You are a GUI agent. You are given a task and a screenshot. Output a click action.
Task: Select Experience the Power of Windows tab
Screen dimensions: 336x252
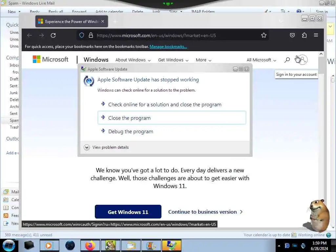pos(72,21)
